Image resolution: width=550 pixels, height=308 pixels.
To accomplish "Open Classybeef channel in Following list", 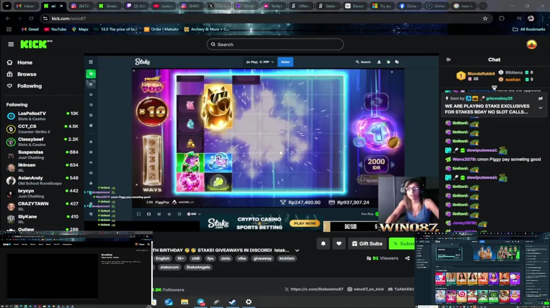I will point(42,142).
